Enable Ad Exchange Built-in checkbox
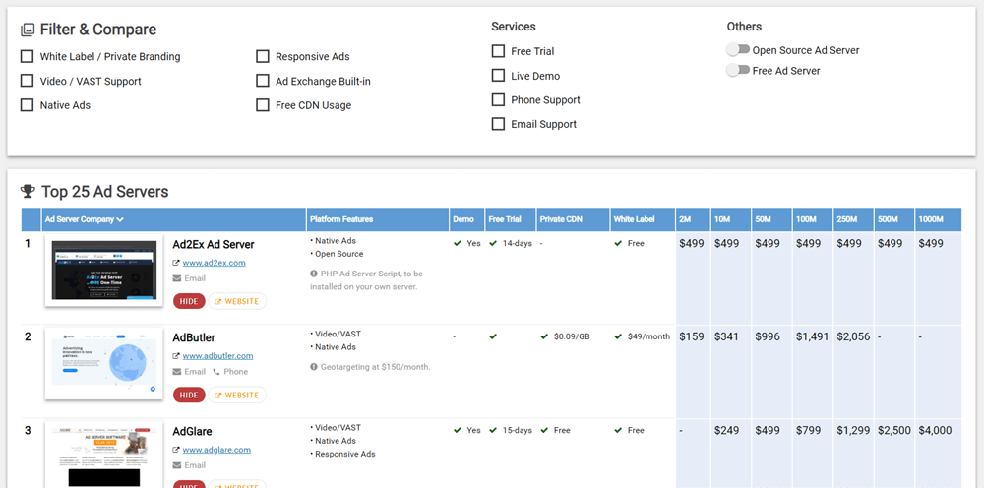This screenshot has height=488, width=984. pos(263,81)
